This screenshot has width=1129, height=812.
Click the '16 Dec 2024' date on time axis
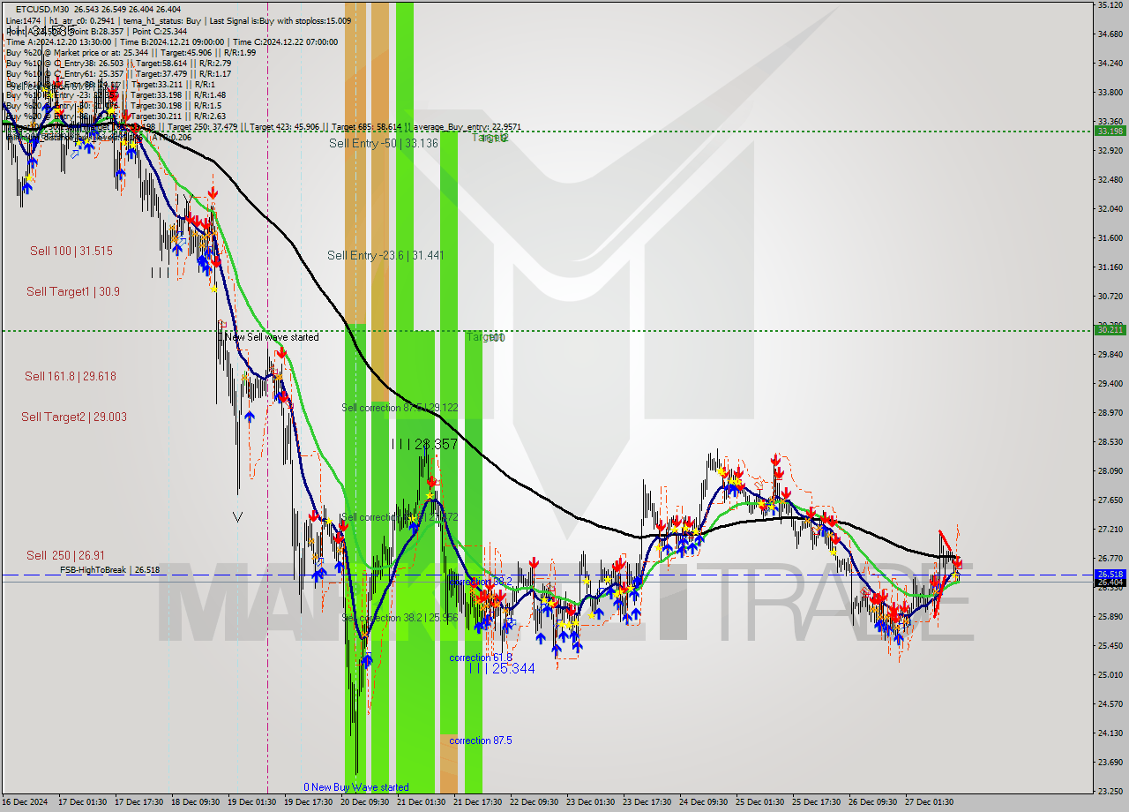coord(26,802)
